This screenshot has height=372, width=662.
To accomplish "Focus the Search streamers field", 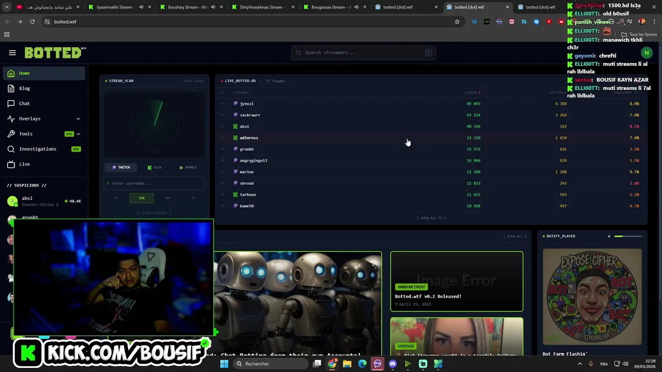I will point(364,53).
